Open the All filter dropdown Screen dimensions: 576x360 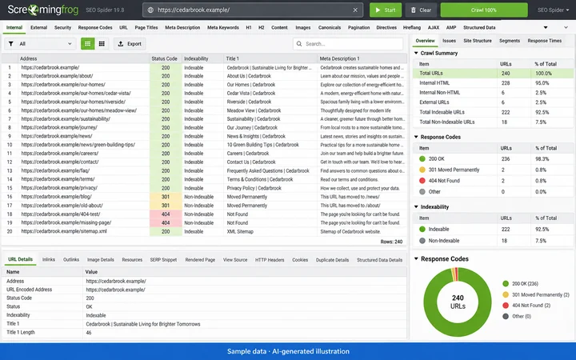[40, 44]
